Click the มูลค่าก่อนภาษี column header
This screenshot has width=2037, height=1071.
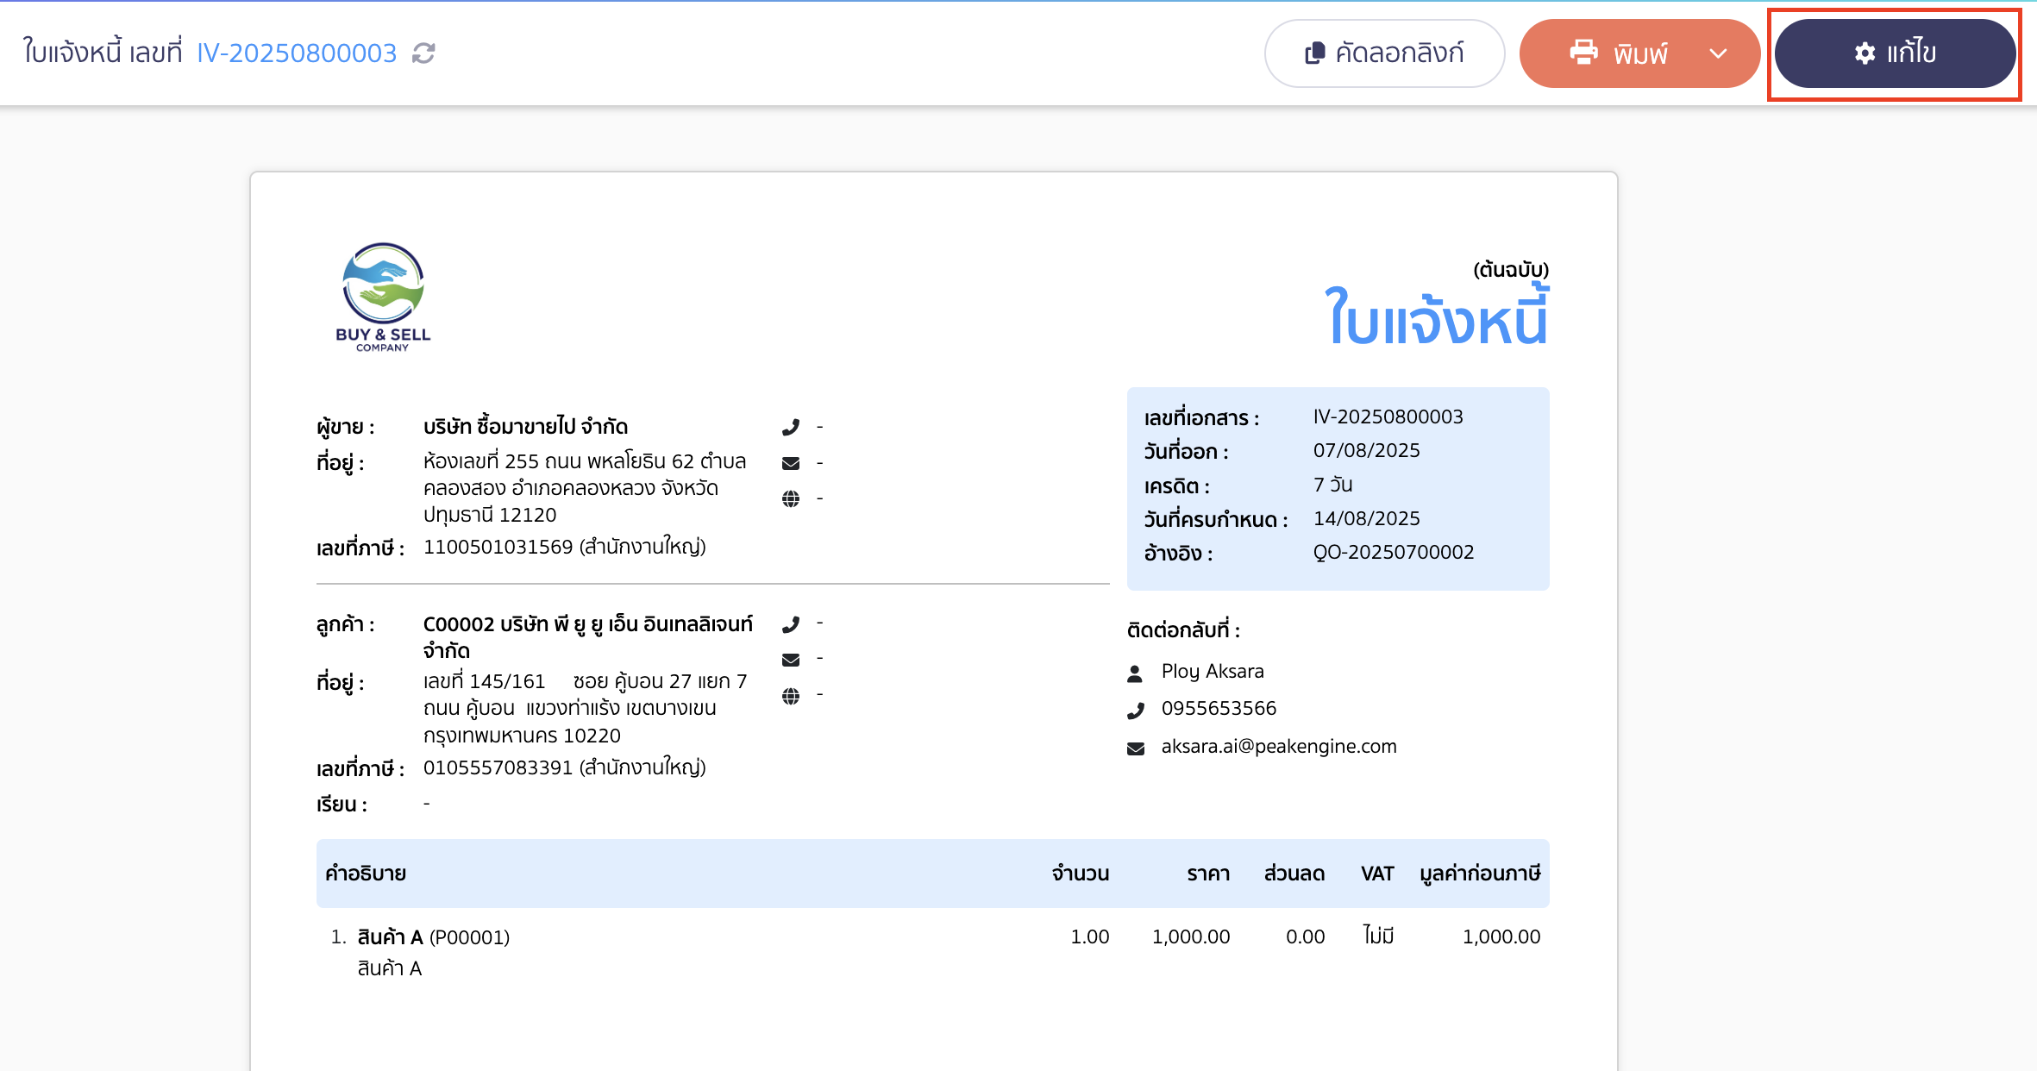pyautogui.click(x=1480, y=873)
